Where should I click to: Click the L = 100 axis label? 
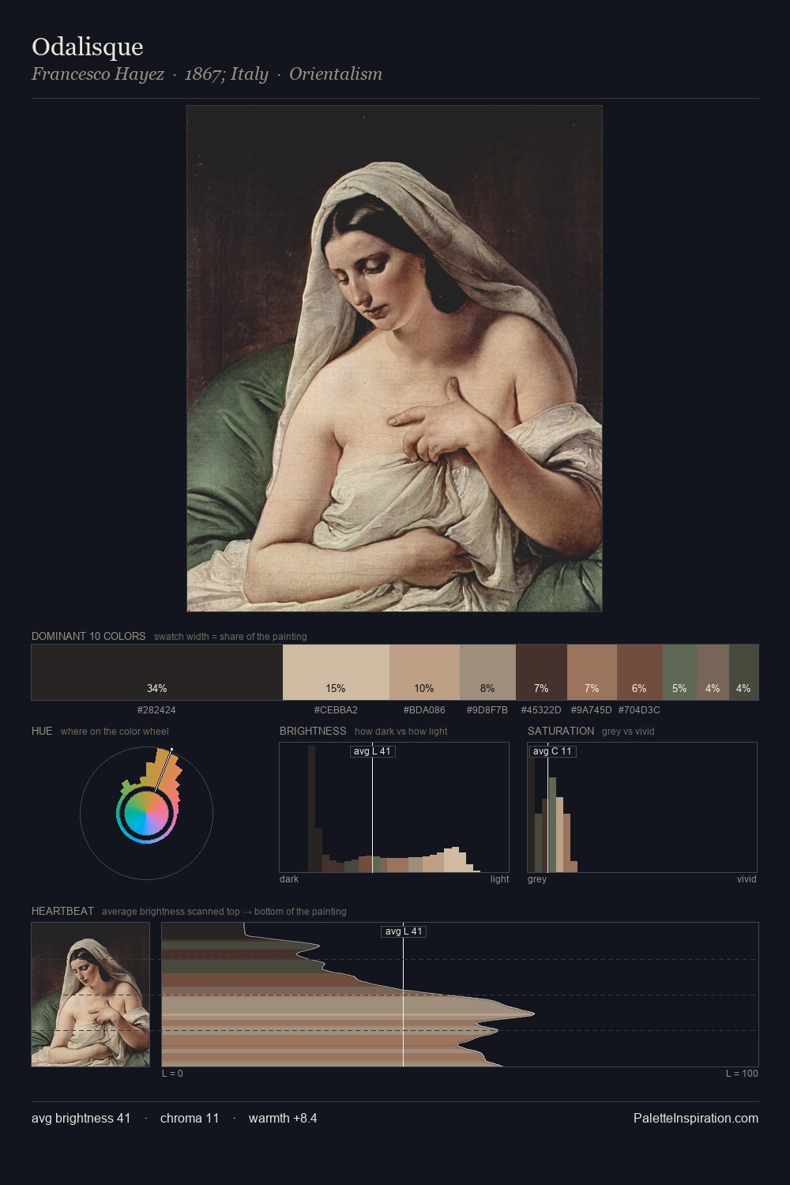(x=742, y=1074)
